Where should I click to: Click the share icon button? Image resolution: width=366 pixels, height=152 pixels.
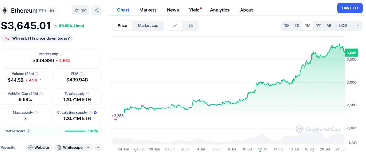[x=97, y=10]
